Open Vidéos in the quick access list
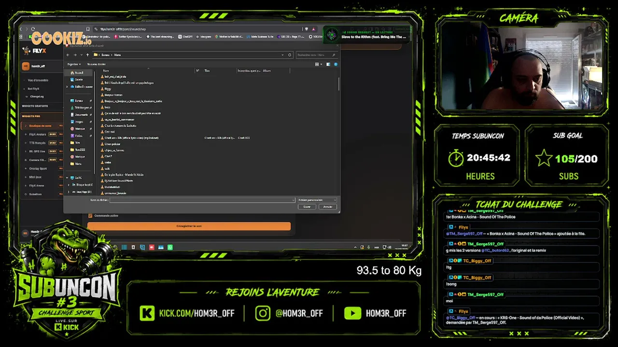 click(x=78, y=136)
